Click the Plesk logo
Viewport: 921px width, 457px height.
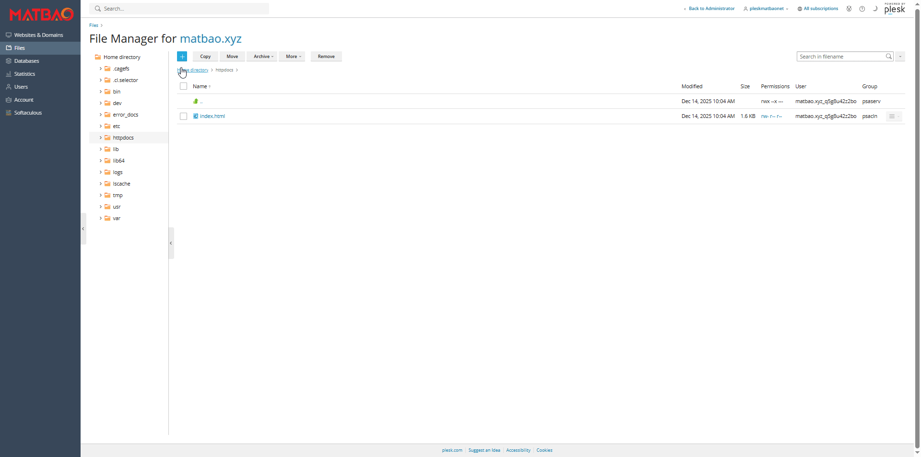pos(895,9)
